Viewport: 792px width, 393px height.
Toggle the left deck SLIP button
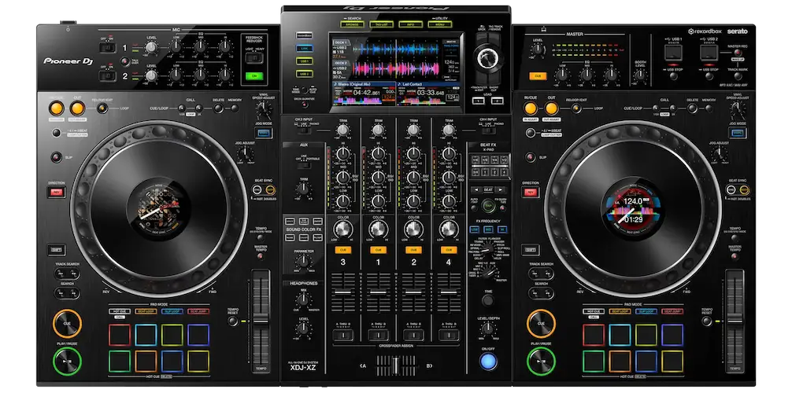(x=57, y=157)
